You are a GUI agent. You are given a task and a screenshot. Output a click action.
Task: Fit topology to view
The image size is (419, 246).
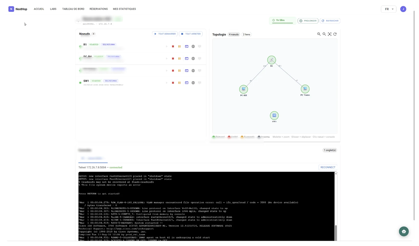point(330,34)
